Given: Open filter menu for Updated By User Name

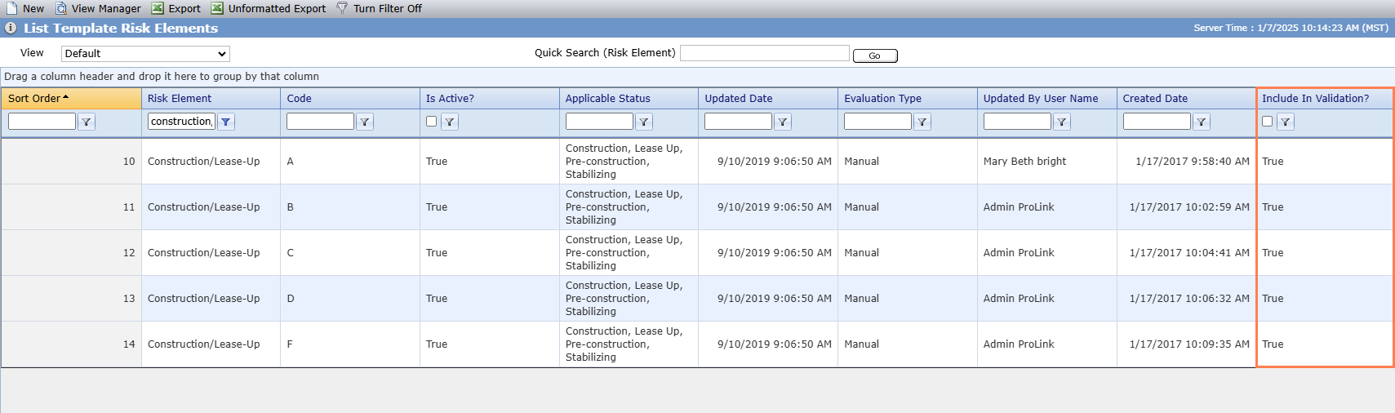Looking at the screenshot, I should click(1062, 122).
